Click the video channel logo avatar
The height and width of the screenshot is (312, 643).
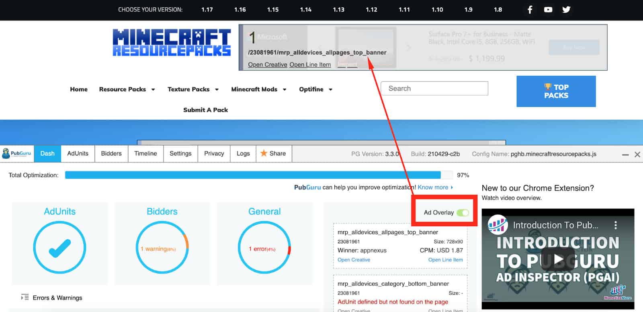pyautogui.click(x=498, y=225)
